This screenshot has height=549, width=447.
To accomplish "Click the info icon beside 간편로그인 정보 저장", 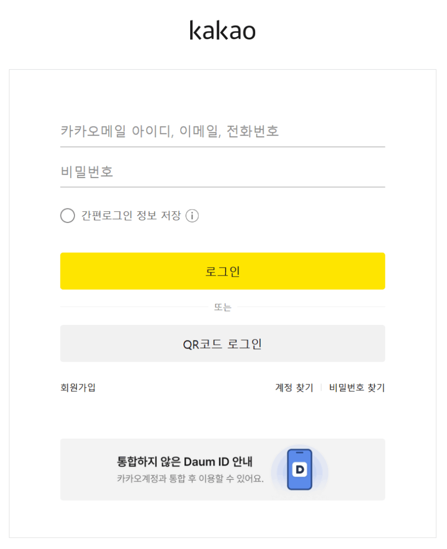I will (x=192, y=216).
